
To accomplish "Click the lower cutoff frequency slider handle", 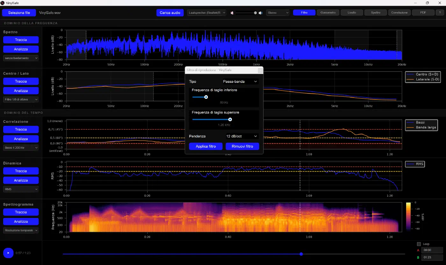I will pyautogui.click(x=206, y=97).
